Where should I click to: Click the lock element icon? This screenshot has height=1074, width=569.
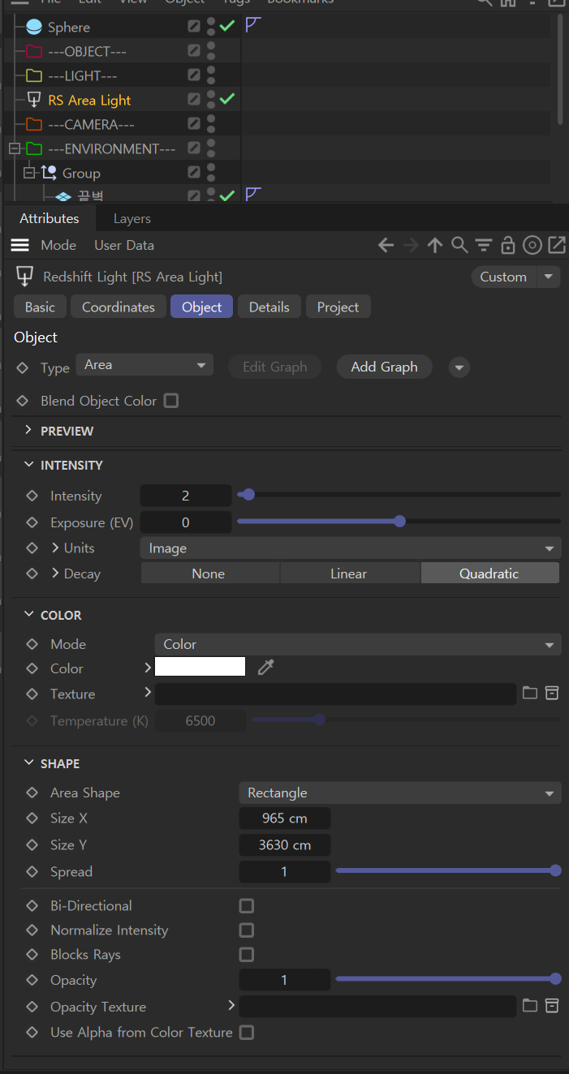(508, 245)
